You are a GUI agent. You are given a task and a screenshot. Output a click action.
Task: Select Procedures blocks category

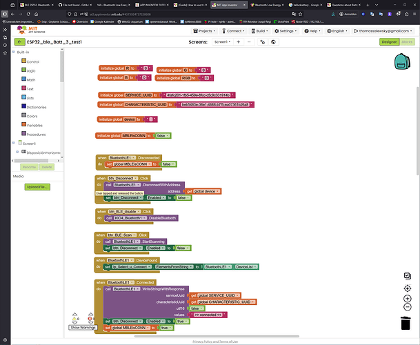click(x=34, y=135)
